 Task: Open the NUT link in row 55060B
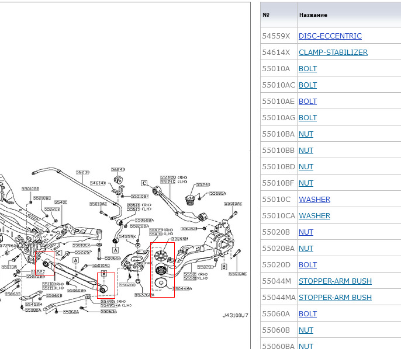point(306,330)
